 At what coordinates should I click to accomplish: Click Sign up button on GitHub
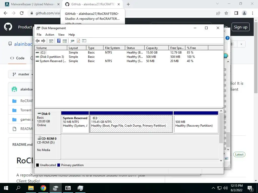click(240, 27)
